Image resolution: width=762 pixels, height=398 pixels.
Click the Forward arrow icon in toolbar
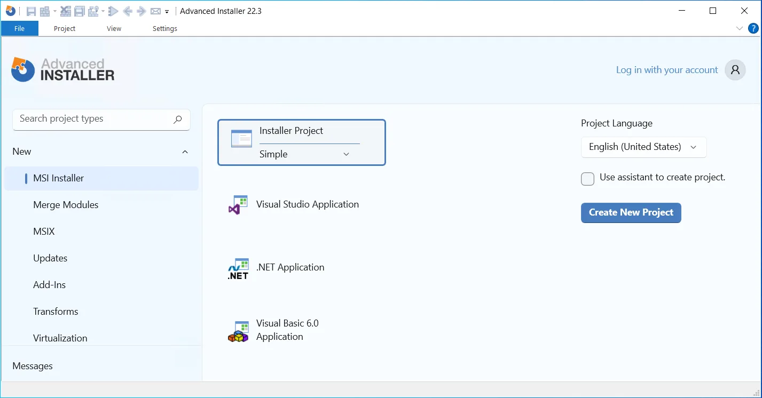pos(141,11)
